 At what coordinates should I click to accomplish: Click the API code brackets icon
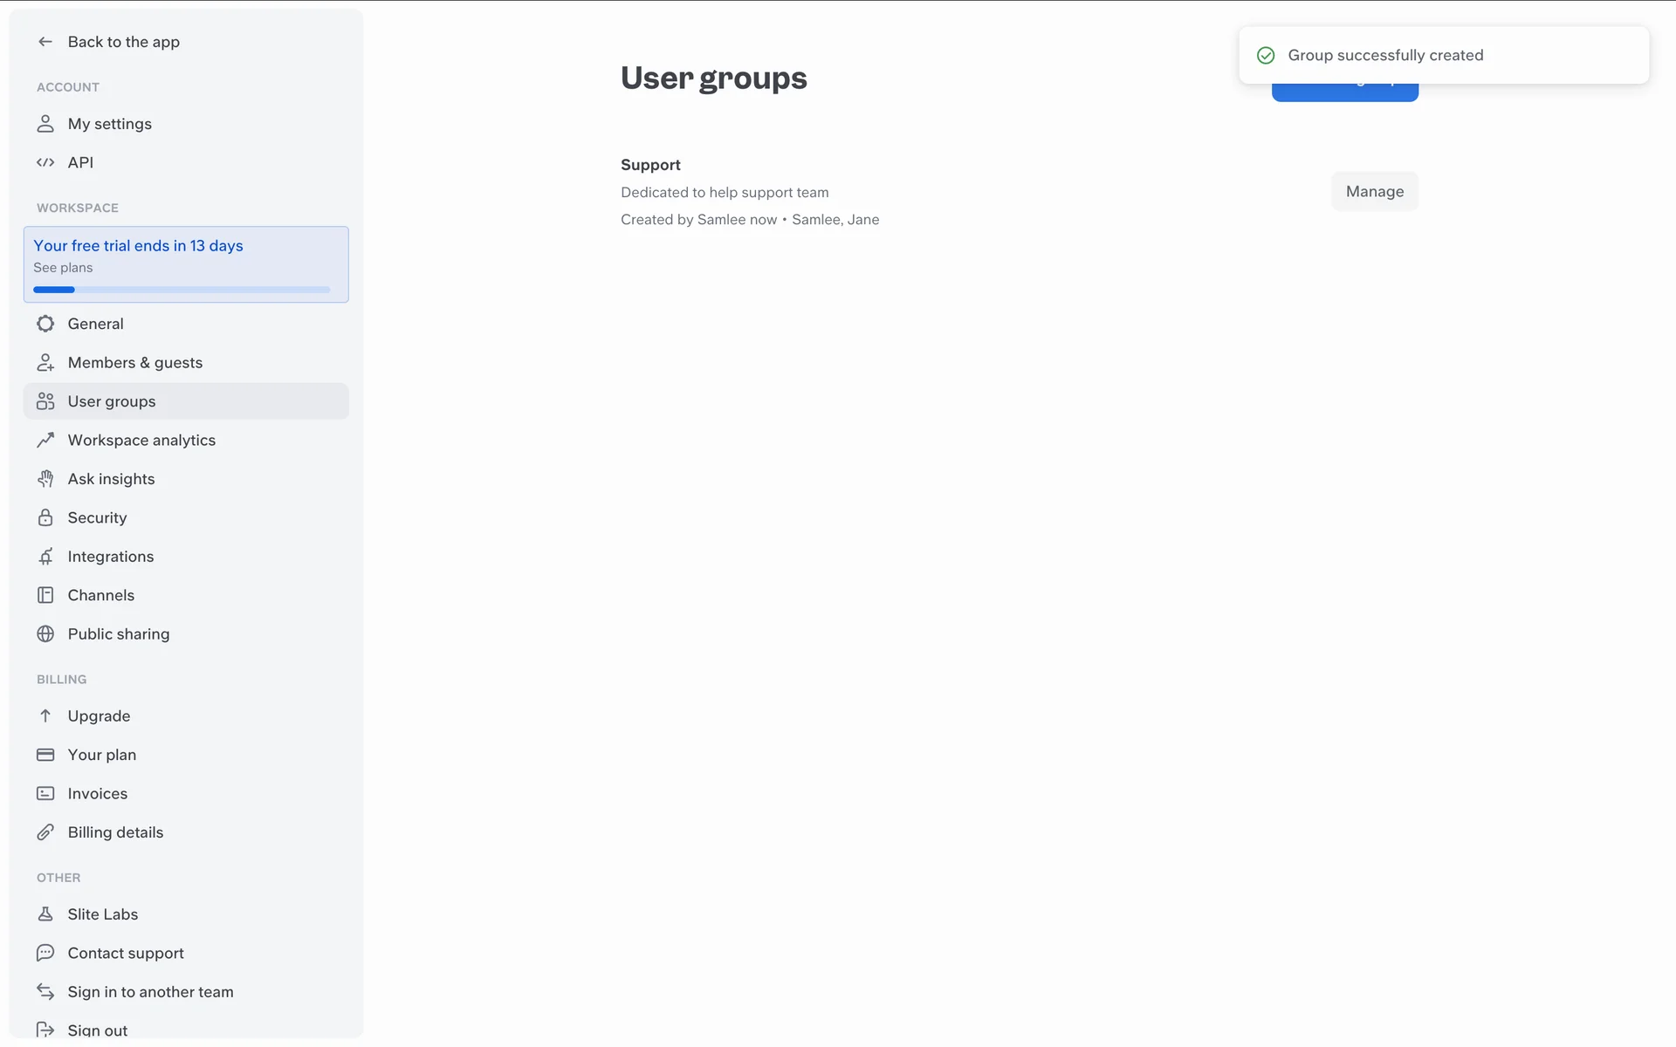pyautogui.click(x=45, y=162)
